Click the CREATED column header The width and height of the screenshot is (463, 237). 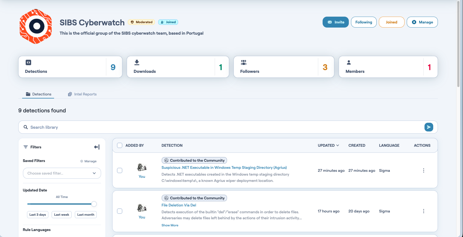click(357, 145)
